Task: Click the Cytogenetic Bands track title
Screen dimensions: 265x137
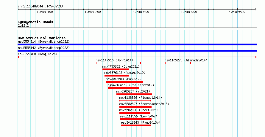Action: point(35,22)
